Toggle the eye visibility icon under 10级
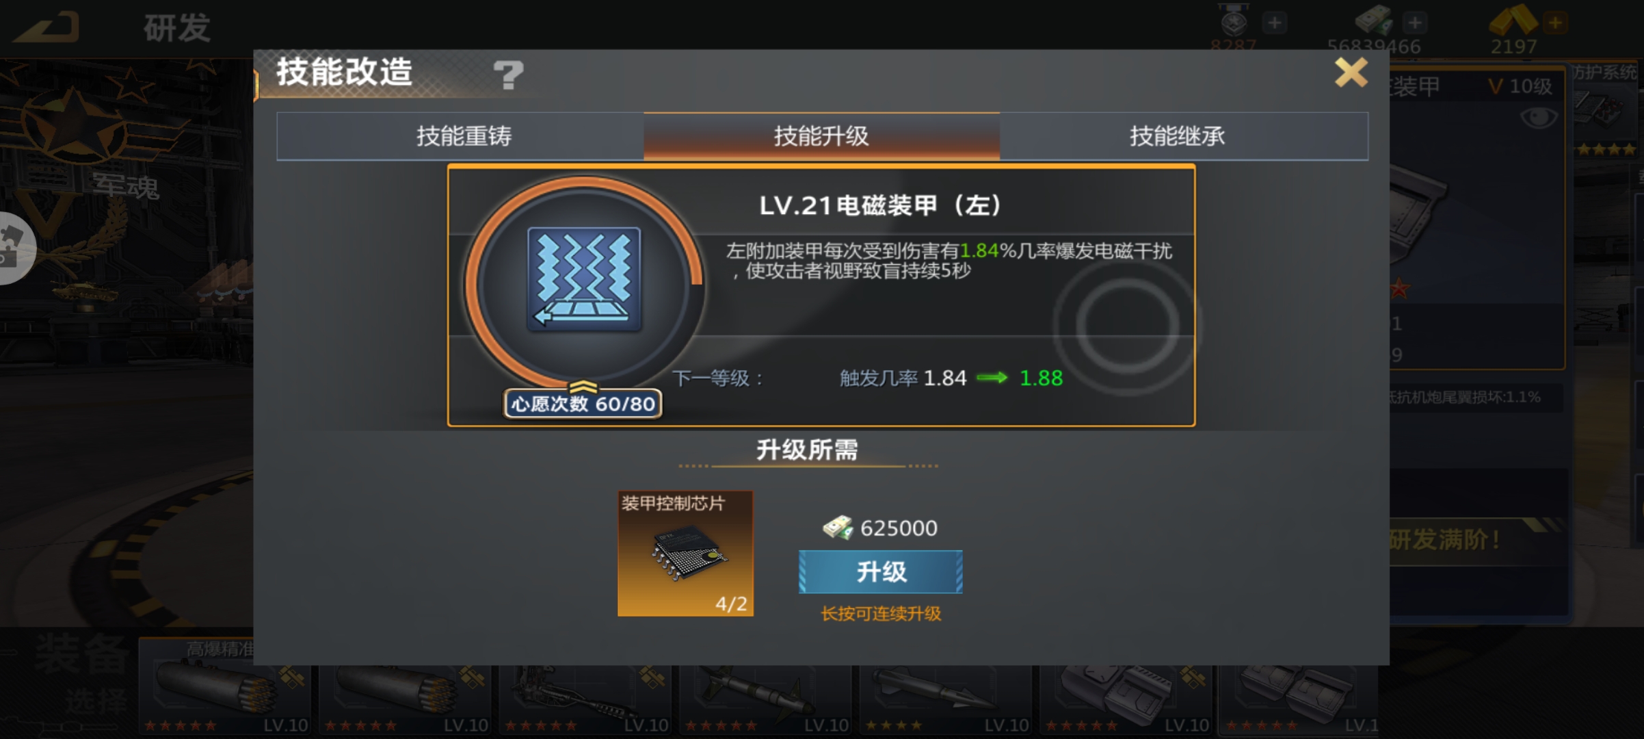This screenshot has height=739, width=1644. coord(1538,118)
